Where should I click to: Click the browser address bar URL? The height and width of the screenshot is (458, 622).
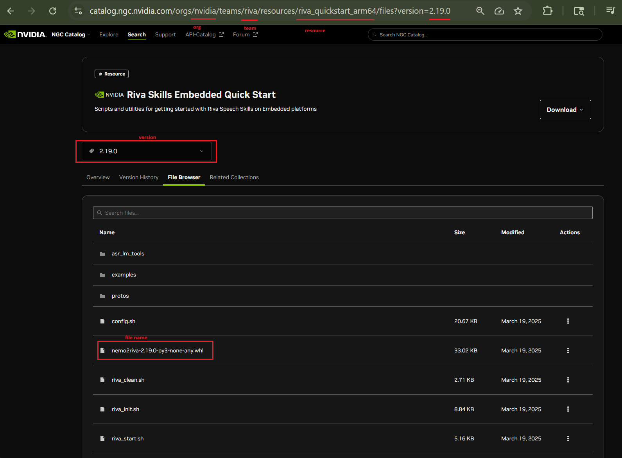270,11
